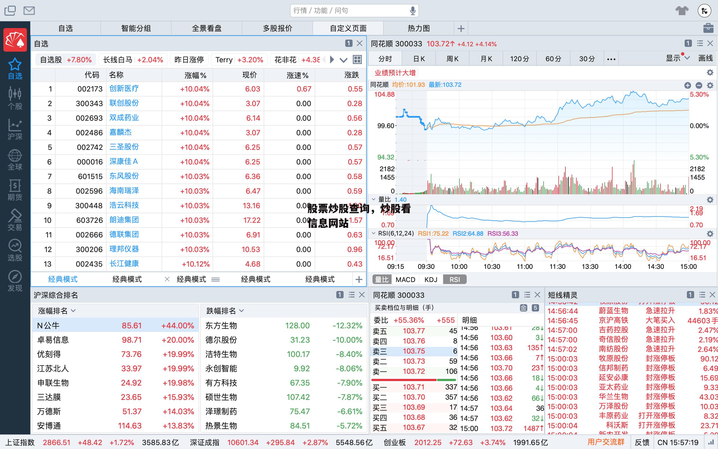The width and height of the screenshot is (718, 449).
Task: Open the 期货 sidebar icon
Action: (x=15, y=190)
